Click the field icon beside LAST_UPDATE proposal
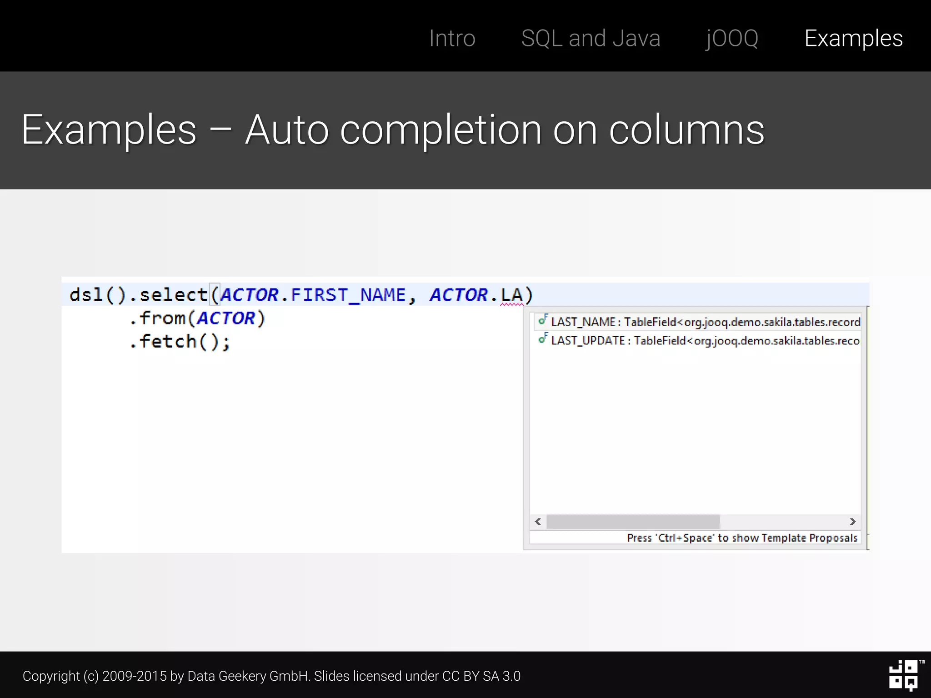This screenshot has height=698, width=931. pos(543,339)
